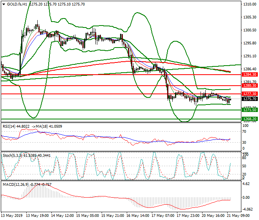Click the 21 May 09:00 time axis label
This screenshot has width=259, height=220.
pos(238,216)
